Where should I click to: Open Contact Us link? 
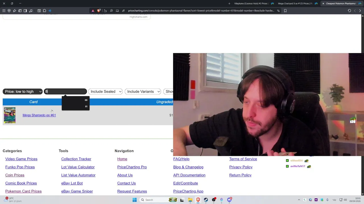tap(127, 183)
